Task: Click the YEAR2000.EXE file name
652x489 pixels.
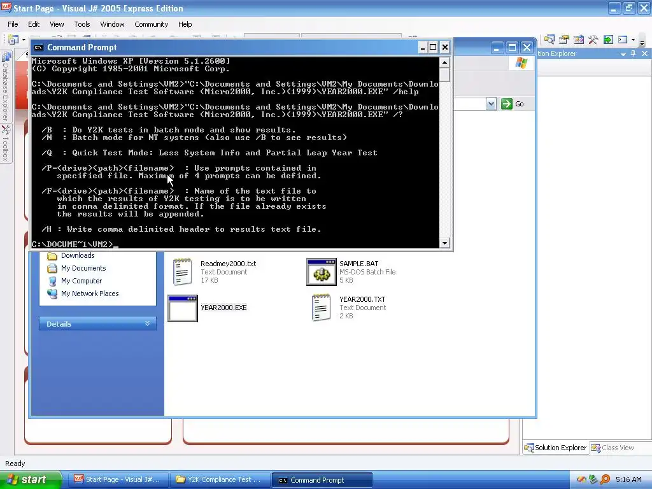Action: click(223, 308)
